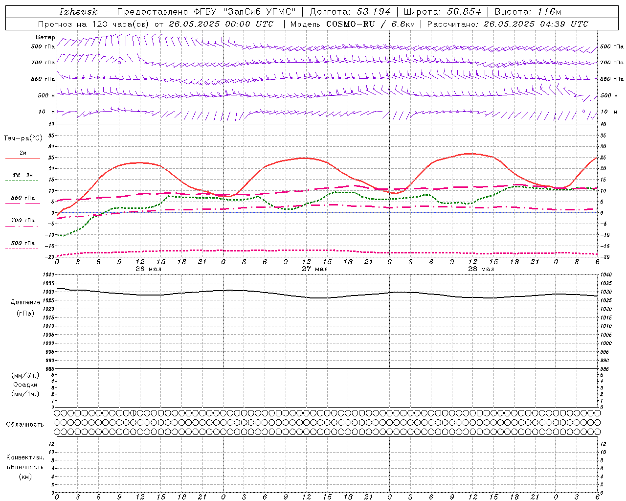
Task: Click the left-axis 1040 pressure value
Action: 49,275
